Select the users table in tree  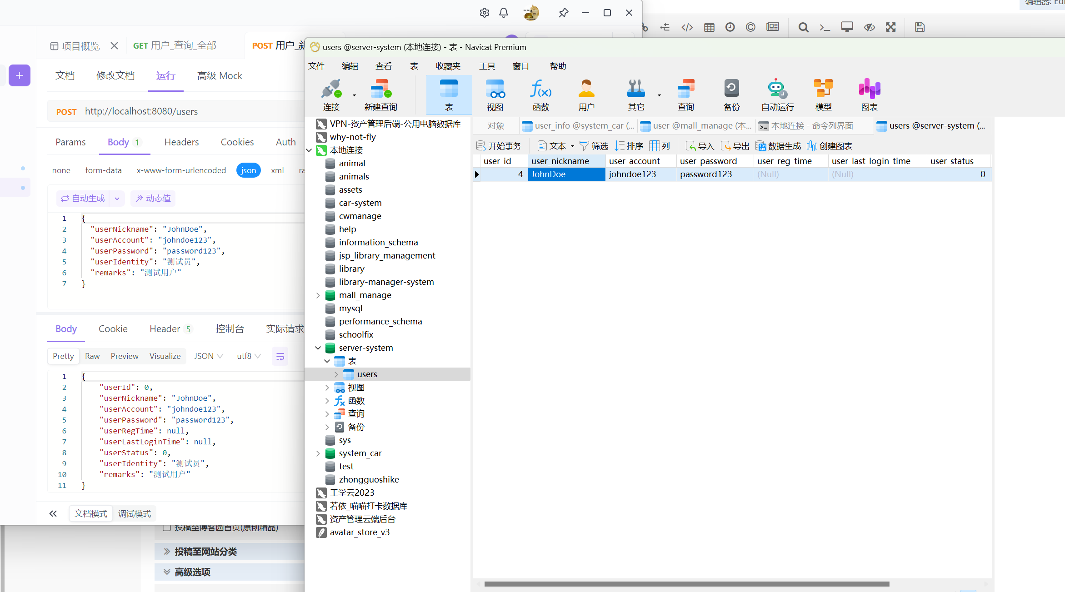[367, 374]
